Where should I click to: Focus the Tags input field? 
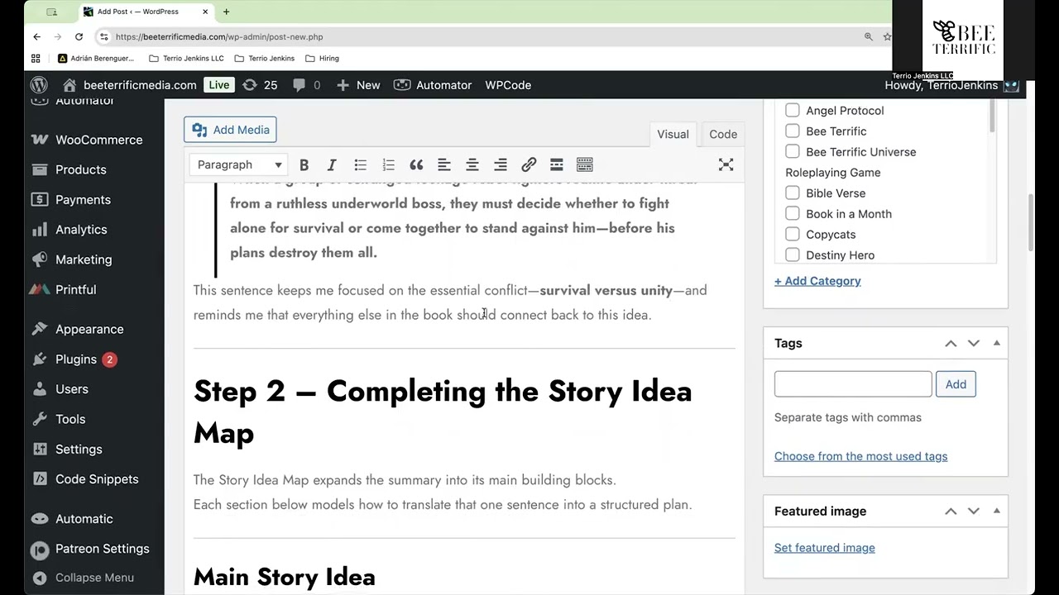(852, 384)
